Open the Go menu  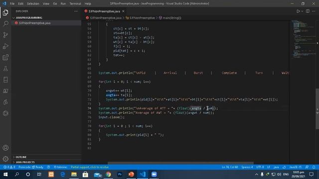click(x=55, y=3)
